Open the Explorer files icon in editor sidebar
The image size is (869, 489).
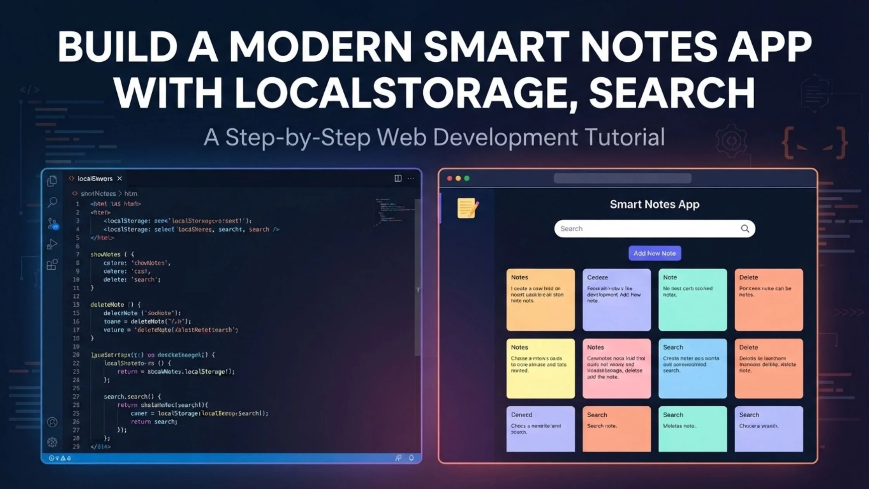(52, 181)
